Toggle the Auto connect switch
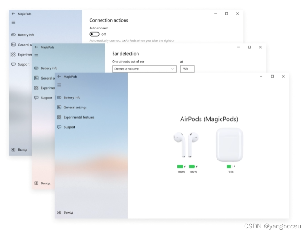308x234 pixels. pos(95,34)
